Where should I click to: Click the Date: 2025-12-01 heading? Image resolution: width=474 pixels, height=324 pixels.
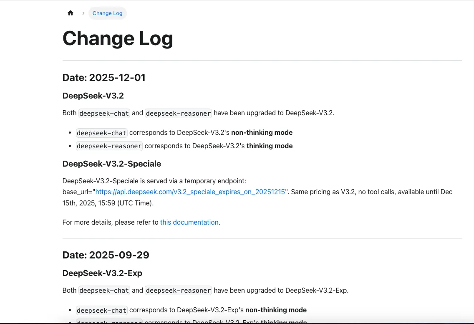coord(104,78)
